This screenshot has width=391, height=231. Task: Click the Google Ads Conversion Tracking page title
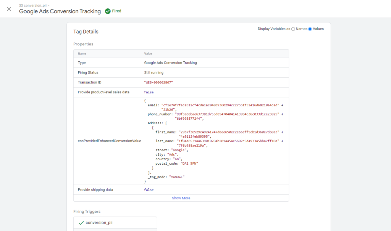(x=60, y=11)
